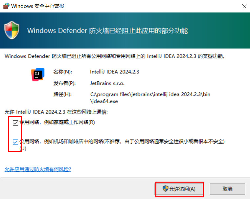Open the firewall risk link 允许应用通过防火墙有何风险?
Image resolution: width=250 pixels, height=199 pixels.
(38, 169)
